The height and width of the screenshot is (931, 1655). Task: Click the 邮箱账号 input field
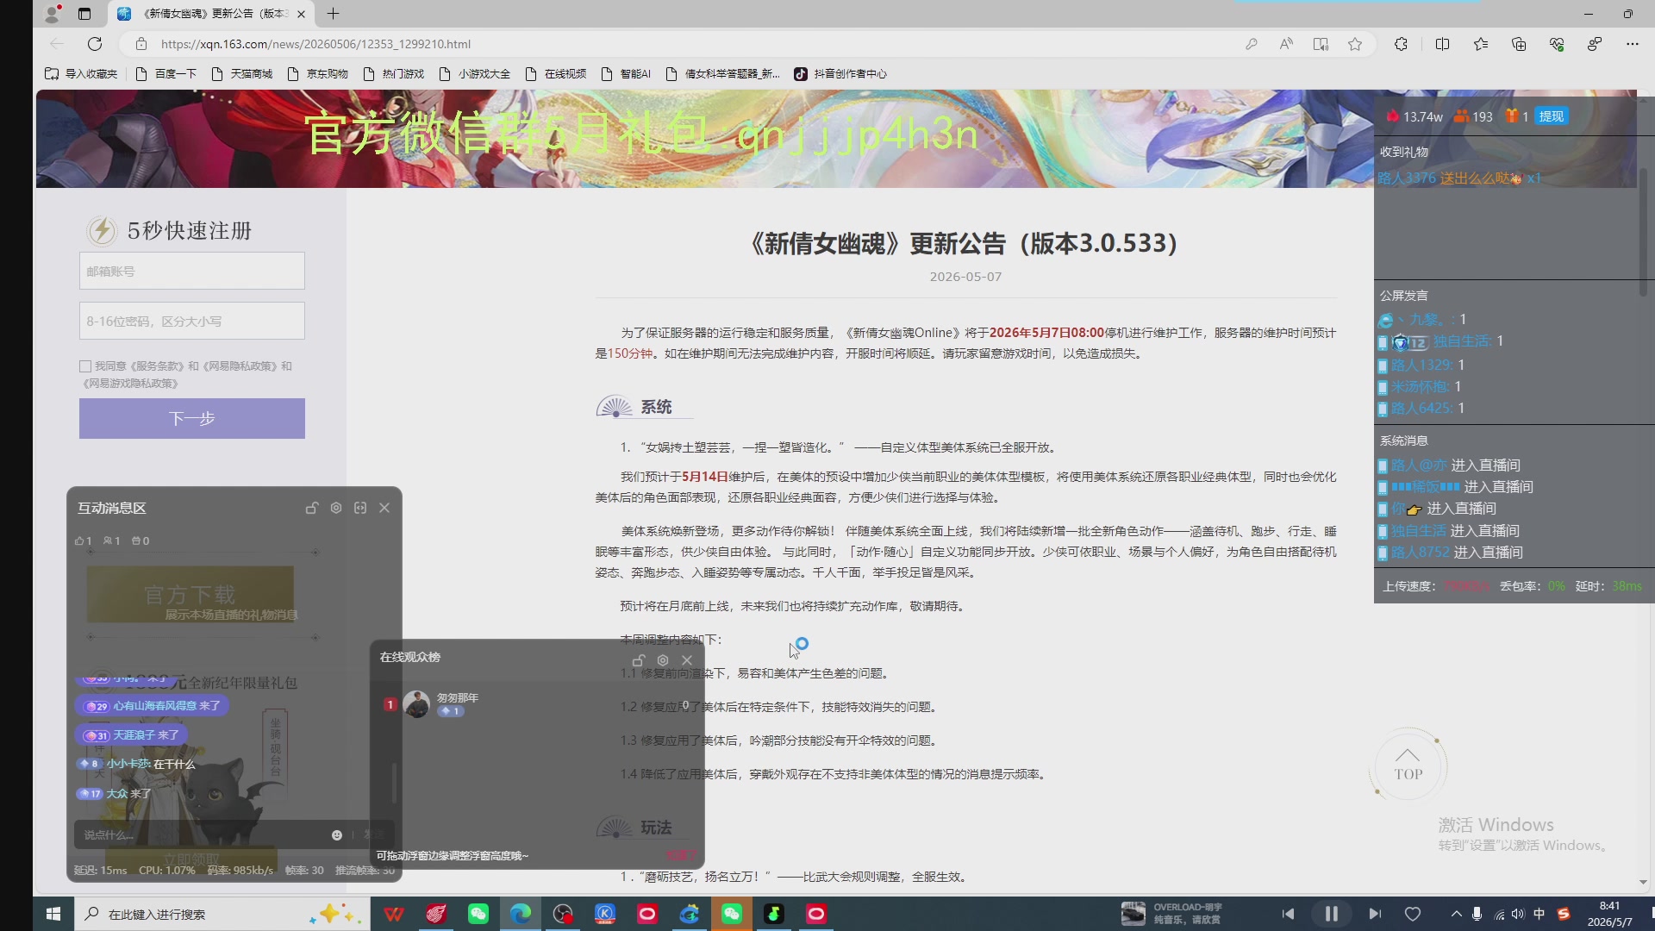point(192,271)
